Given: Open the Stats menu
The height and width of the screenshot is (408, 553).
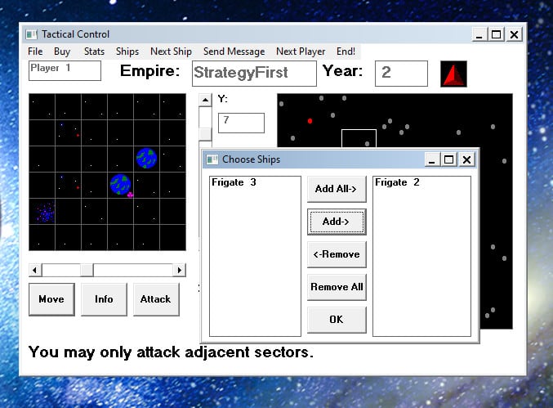Looking at the screenshot, I should (x=94, y=52).
